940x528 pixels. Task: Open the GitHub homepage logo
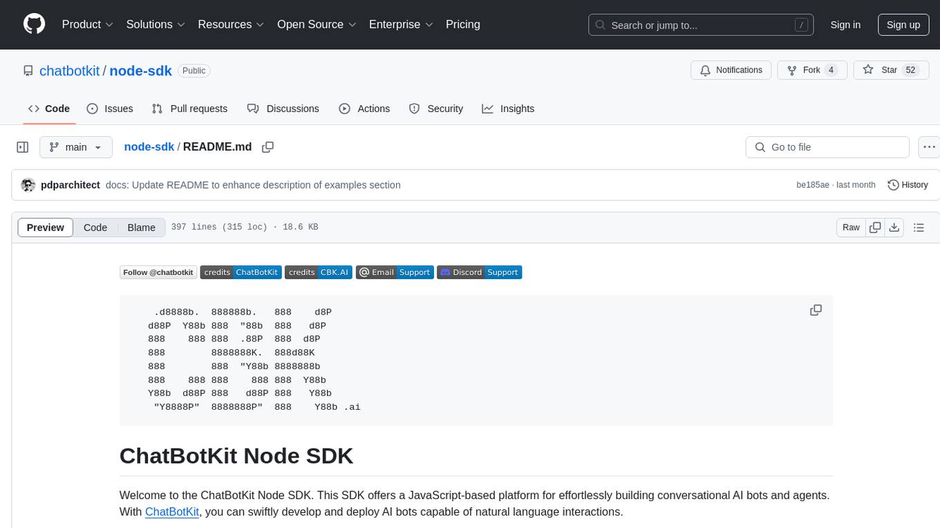click(x=34, y=24)
